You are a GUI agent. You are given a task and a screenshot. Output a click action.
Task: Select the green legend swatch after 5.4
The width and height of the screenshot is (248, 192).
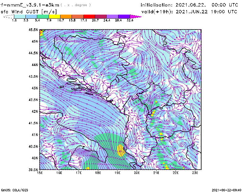coord(43,16)
